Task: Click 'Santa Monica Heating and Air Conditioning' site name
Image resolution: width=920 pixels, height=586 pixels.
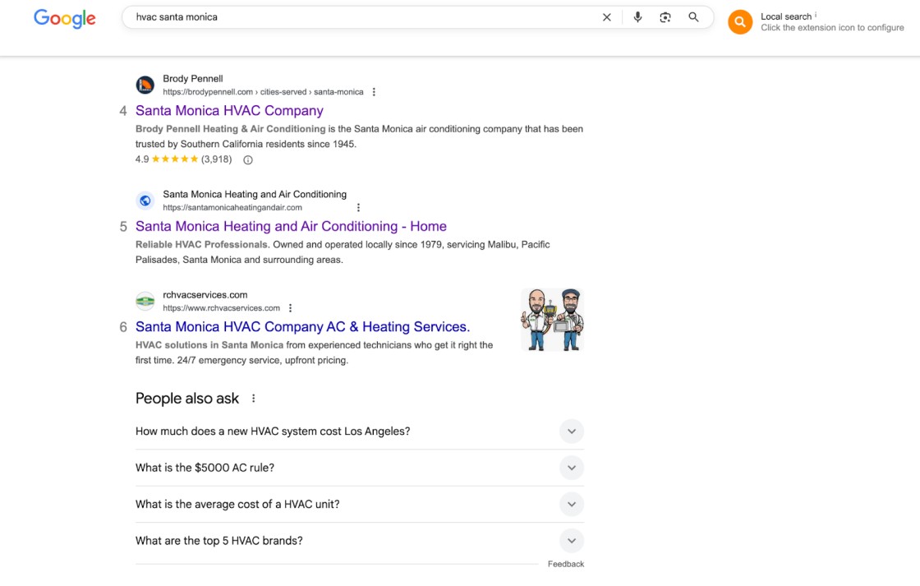Action: tap(255, 194)
